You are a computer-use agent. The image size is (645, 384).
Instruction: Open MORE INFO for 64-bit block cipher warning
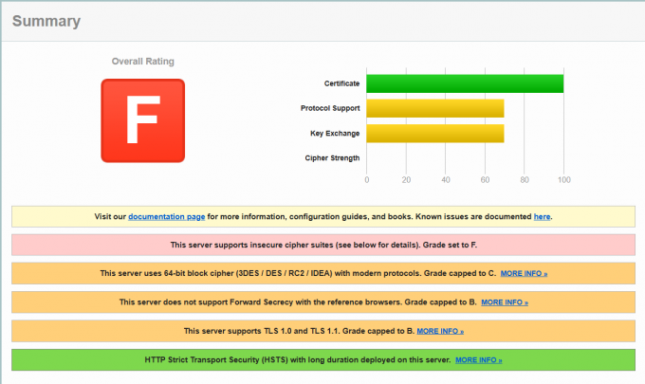click(524, 273)
